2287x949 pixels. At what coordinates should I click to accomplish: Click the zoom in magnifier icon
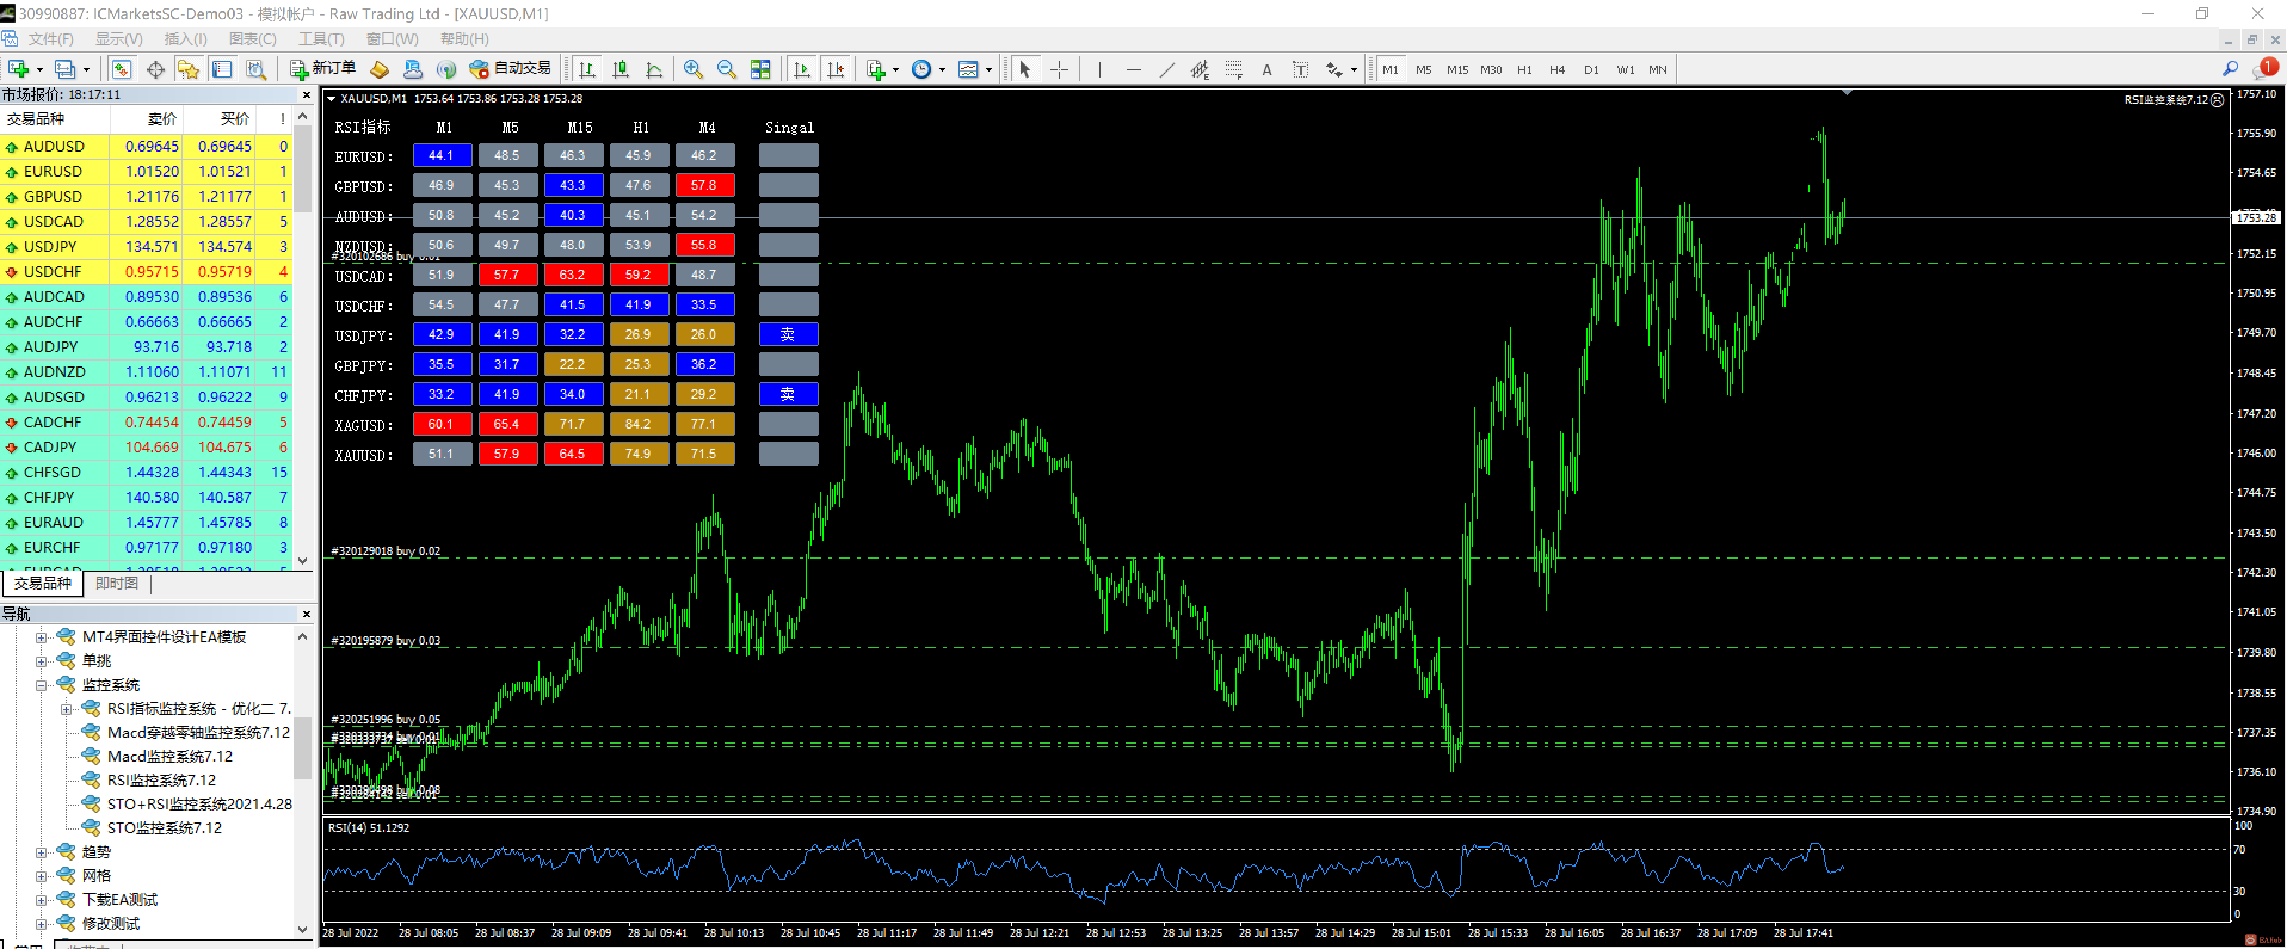[x=692, y=69]
